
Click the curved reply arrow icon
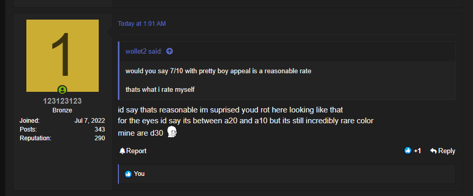pyautogui.click(x=434, y=151)
